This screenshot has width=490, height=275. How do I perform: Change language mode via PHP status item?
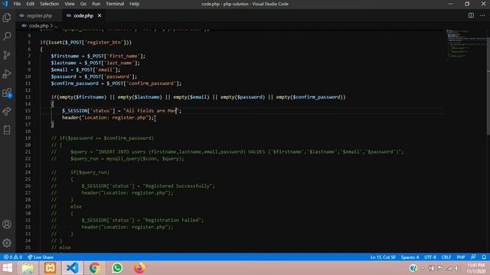pyautogui.click(x=461, y=257)
